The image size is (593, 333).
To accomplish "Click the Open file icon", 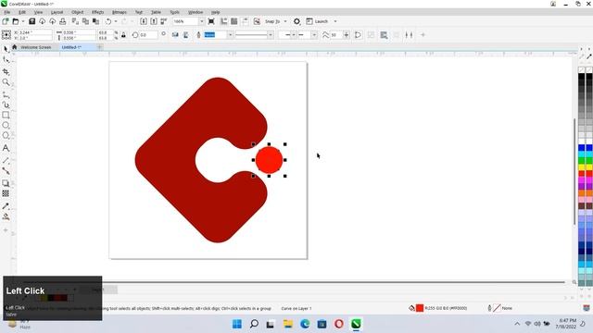I will pyautogui.click(x=16, y=21).
